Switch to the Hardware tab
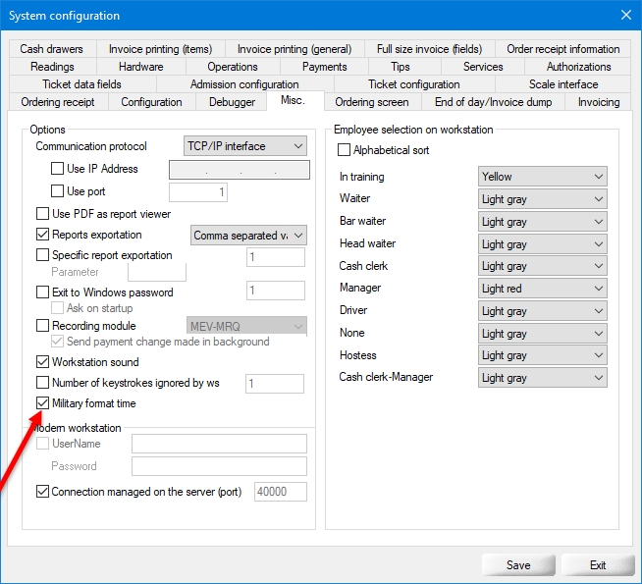642x584 pixels. [140, 67]
